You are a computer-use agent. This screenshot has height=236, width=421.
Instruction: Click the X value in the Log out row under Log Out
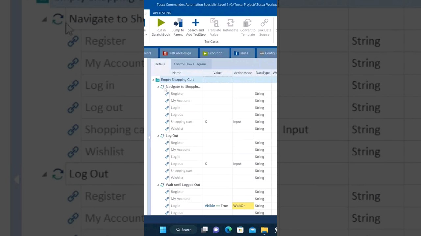pos(206,164)
